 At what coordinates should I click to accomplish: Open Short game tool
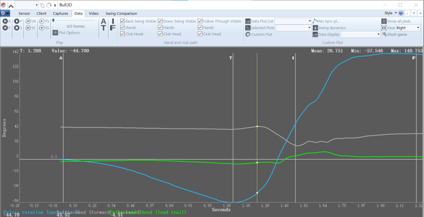(384, 34)
